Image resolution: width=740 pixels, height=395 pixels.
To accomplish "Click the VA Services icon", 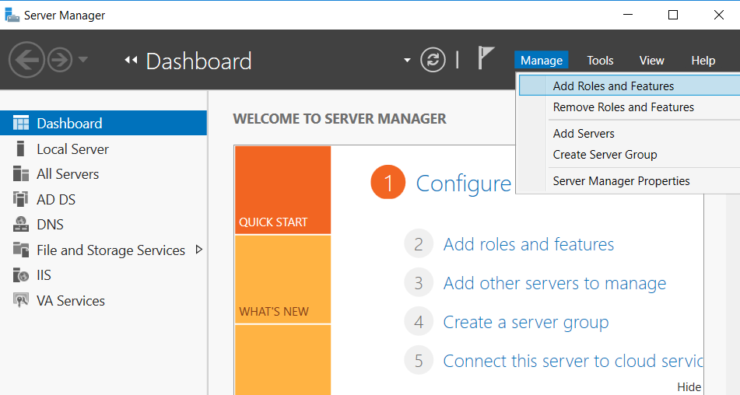I will point(21,300).
